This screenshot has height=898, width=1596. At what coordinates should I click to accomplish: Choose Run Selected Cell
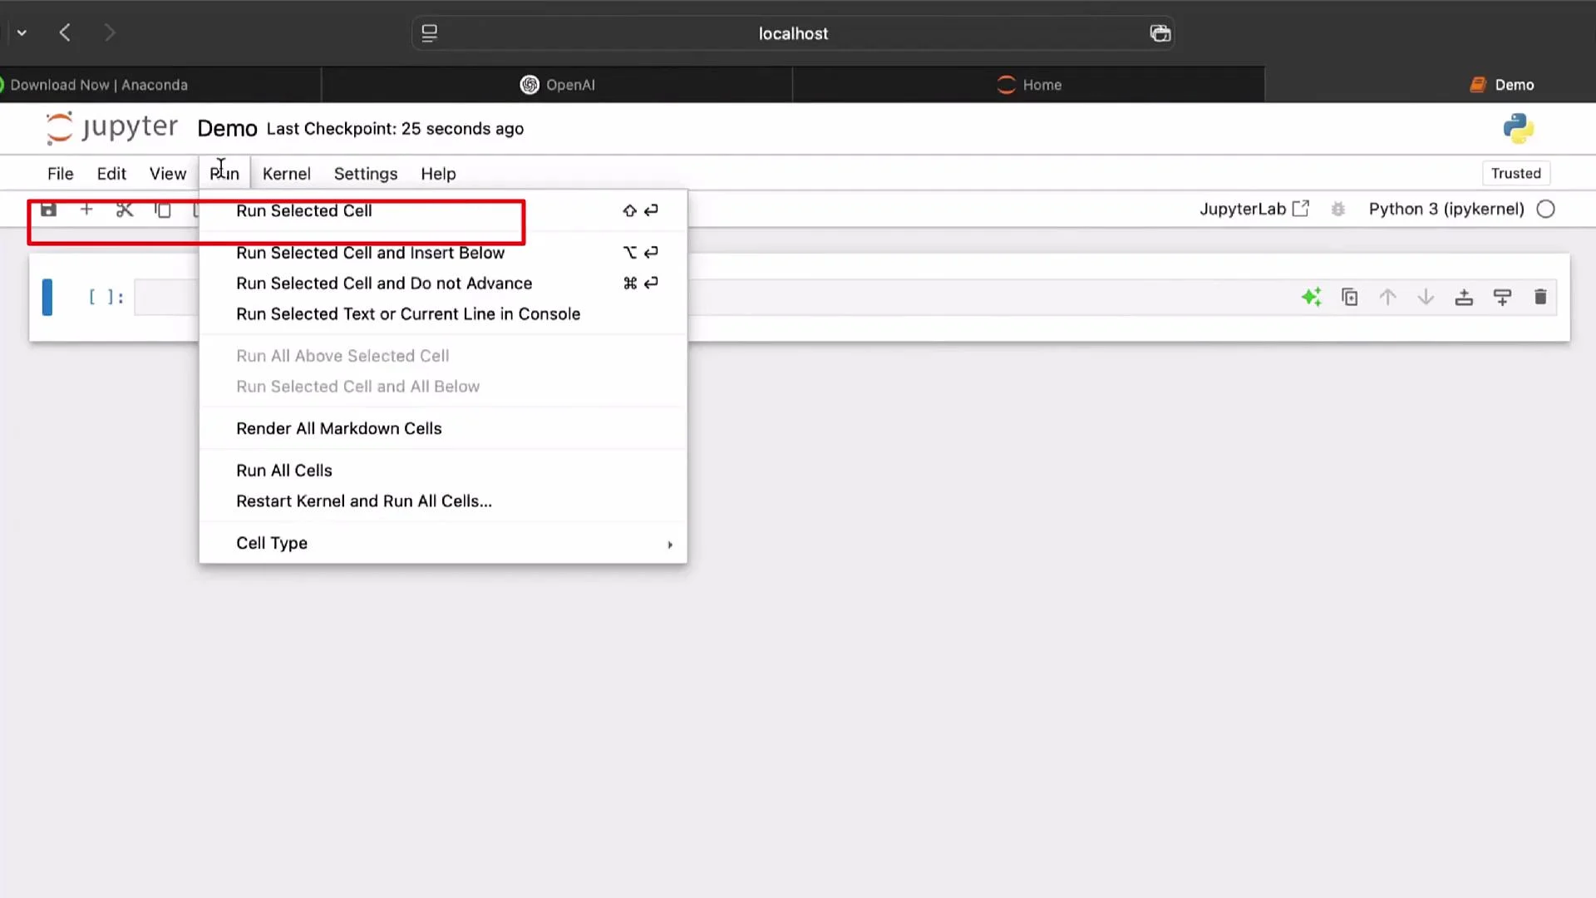[x=443, y=211]
